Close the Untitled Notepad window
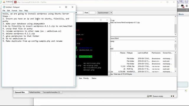The image size is (189, 106). [x=72, y=7]
